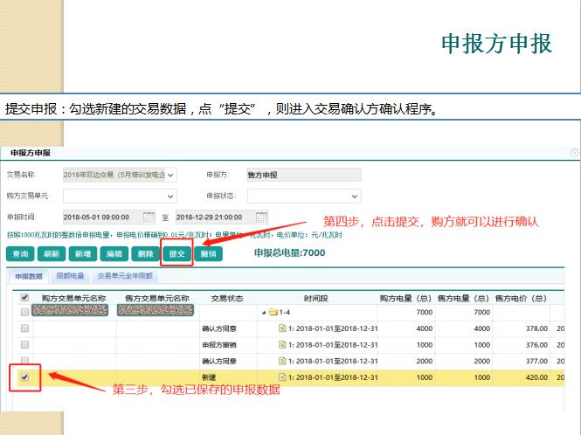Screen dimensions: 581x435
Task: Click document icon in 申报方撤销 row
Action: pos(282,344)
